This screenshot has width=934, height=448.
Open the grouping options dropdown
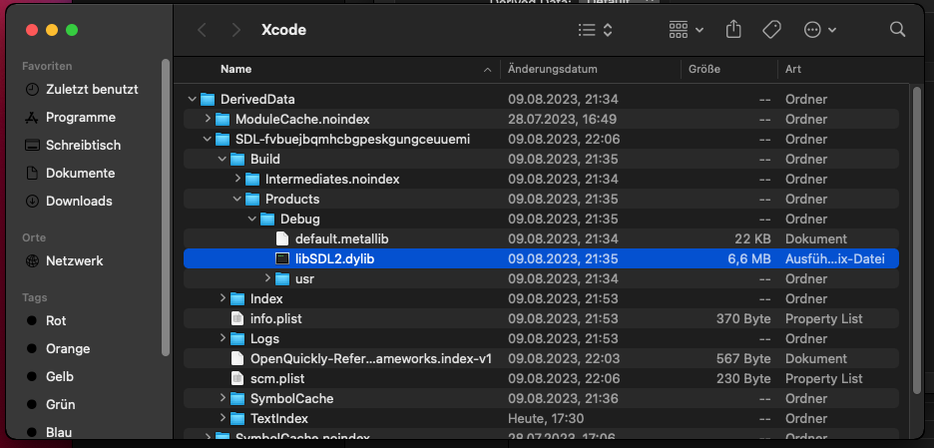(x=687, y=30)
